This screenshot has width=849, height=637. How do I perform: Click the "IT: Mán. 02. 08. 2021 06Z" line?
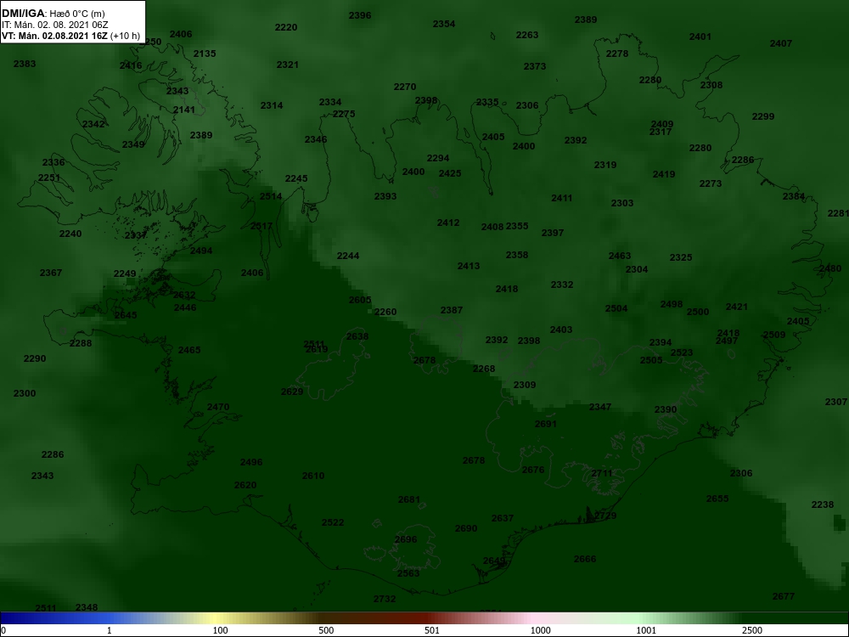(54, 25)
